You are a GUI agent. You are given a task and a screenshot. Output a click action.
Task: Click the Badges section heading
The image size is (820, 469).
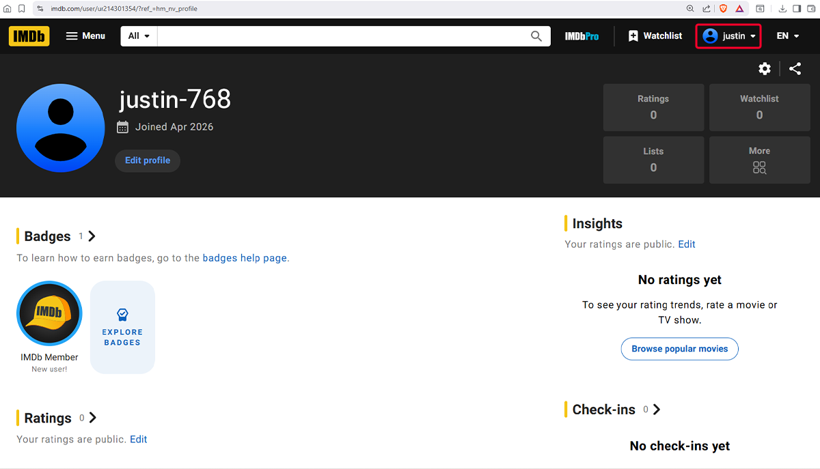point(47,236)
